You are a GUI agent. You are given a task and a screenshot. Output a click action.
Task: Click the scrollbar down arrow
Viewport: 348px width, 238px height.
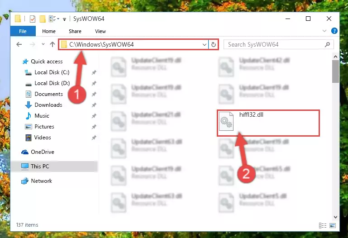click(x=335, y=217)
